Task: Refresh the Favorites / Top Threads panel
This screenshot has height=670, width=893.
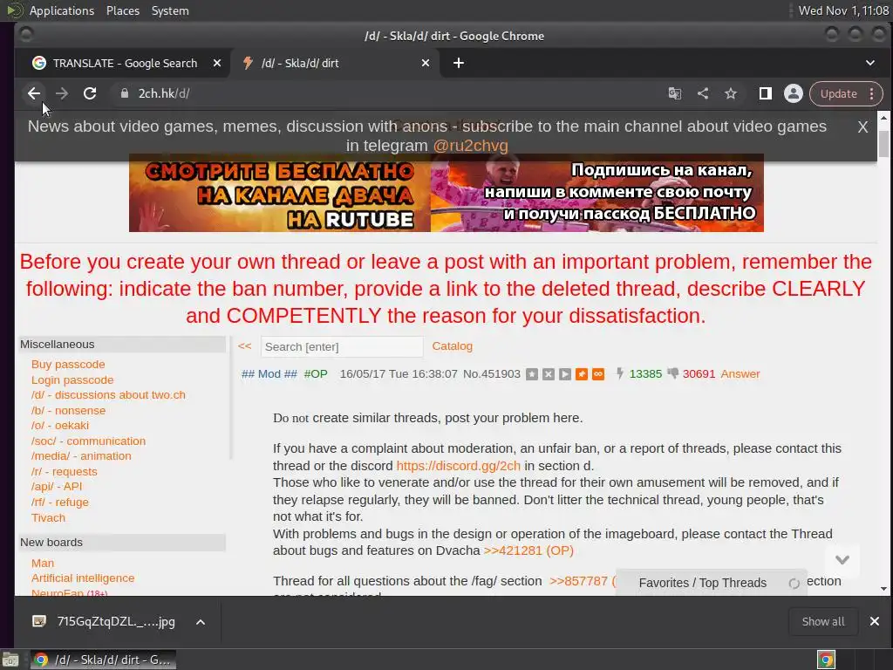Action: [x=794, y=584]
